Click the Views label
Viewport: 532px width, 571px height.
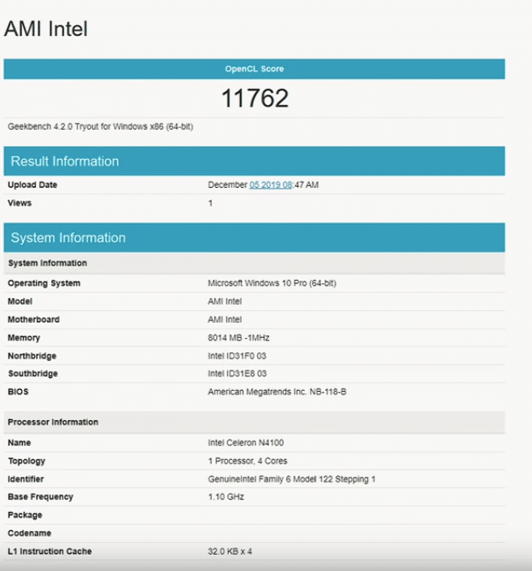pos(20,203)
